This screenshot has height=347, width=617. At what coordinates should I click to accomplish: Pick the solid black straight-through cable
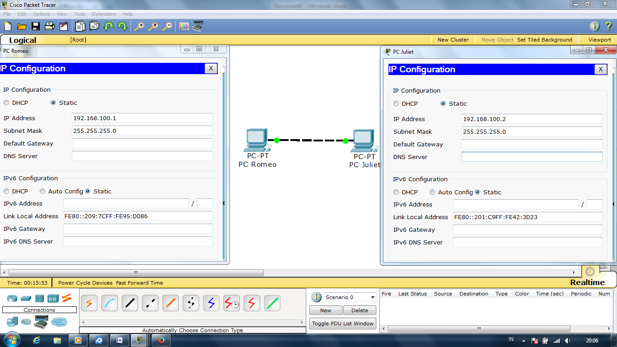[130, 303]
